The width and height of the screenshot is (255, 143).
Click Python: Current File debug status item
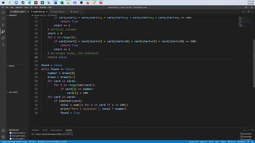pos(52,141)
